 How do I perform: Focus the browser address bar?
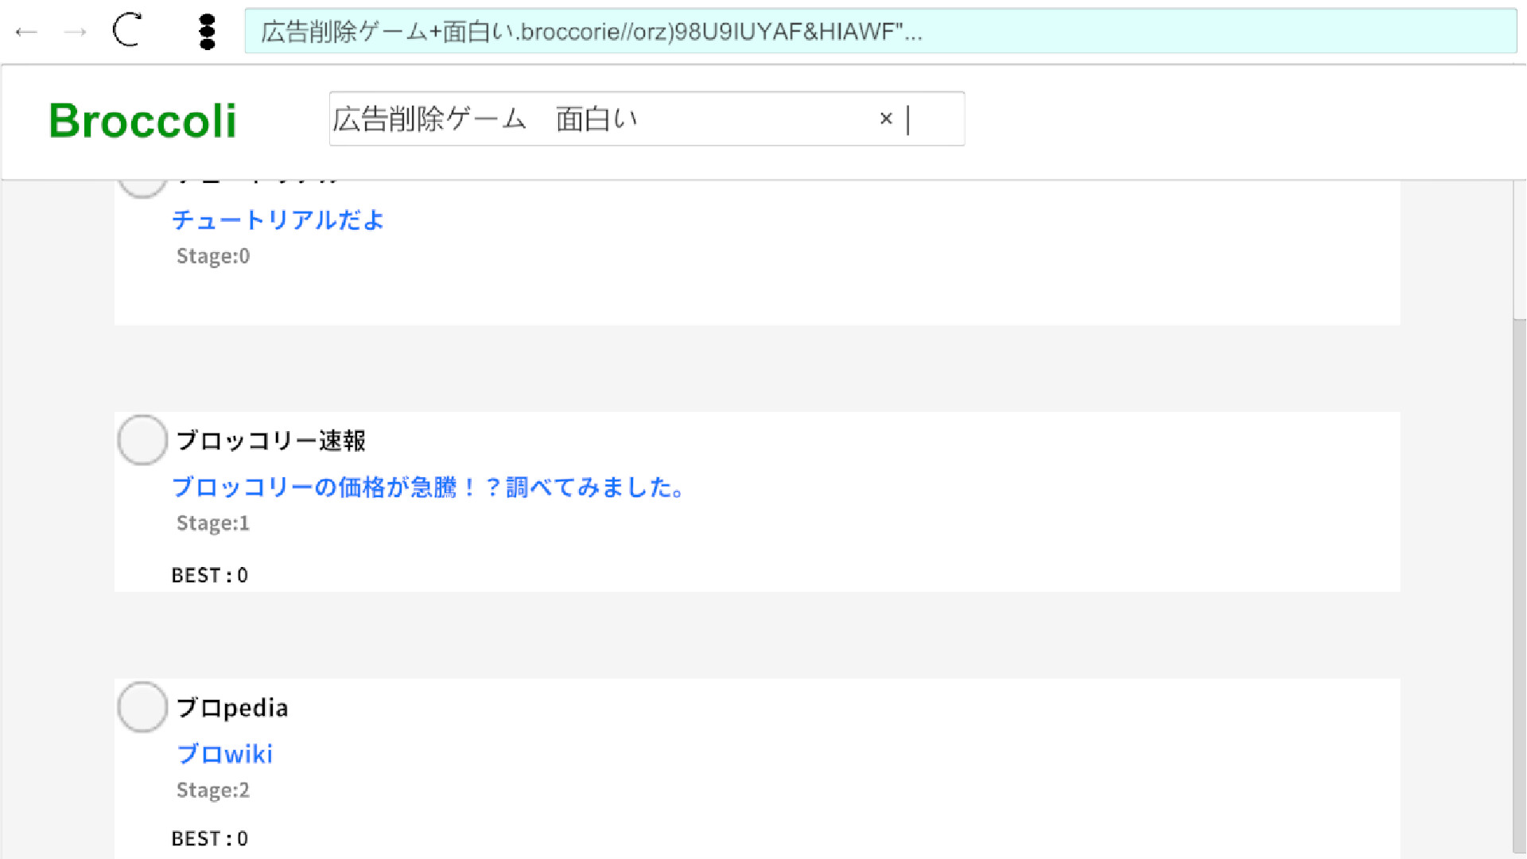coord(880,31)
